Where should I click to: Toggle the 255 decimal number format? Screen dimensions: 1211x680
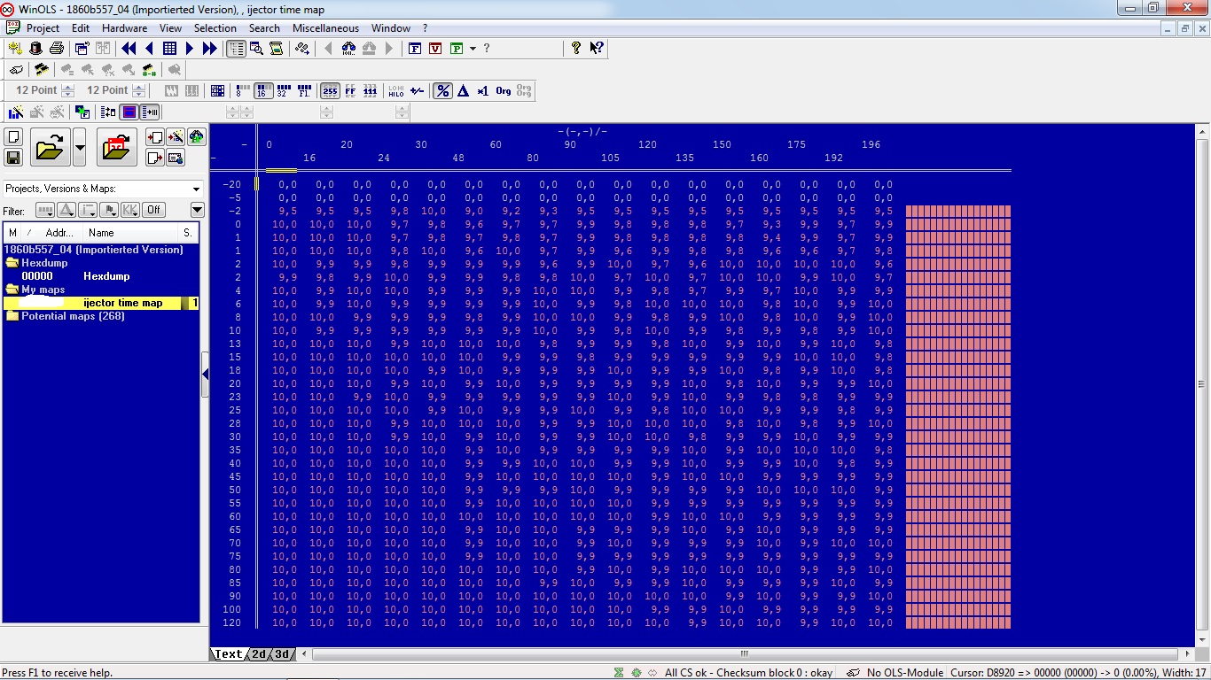330,90
